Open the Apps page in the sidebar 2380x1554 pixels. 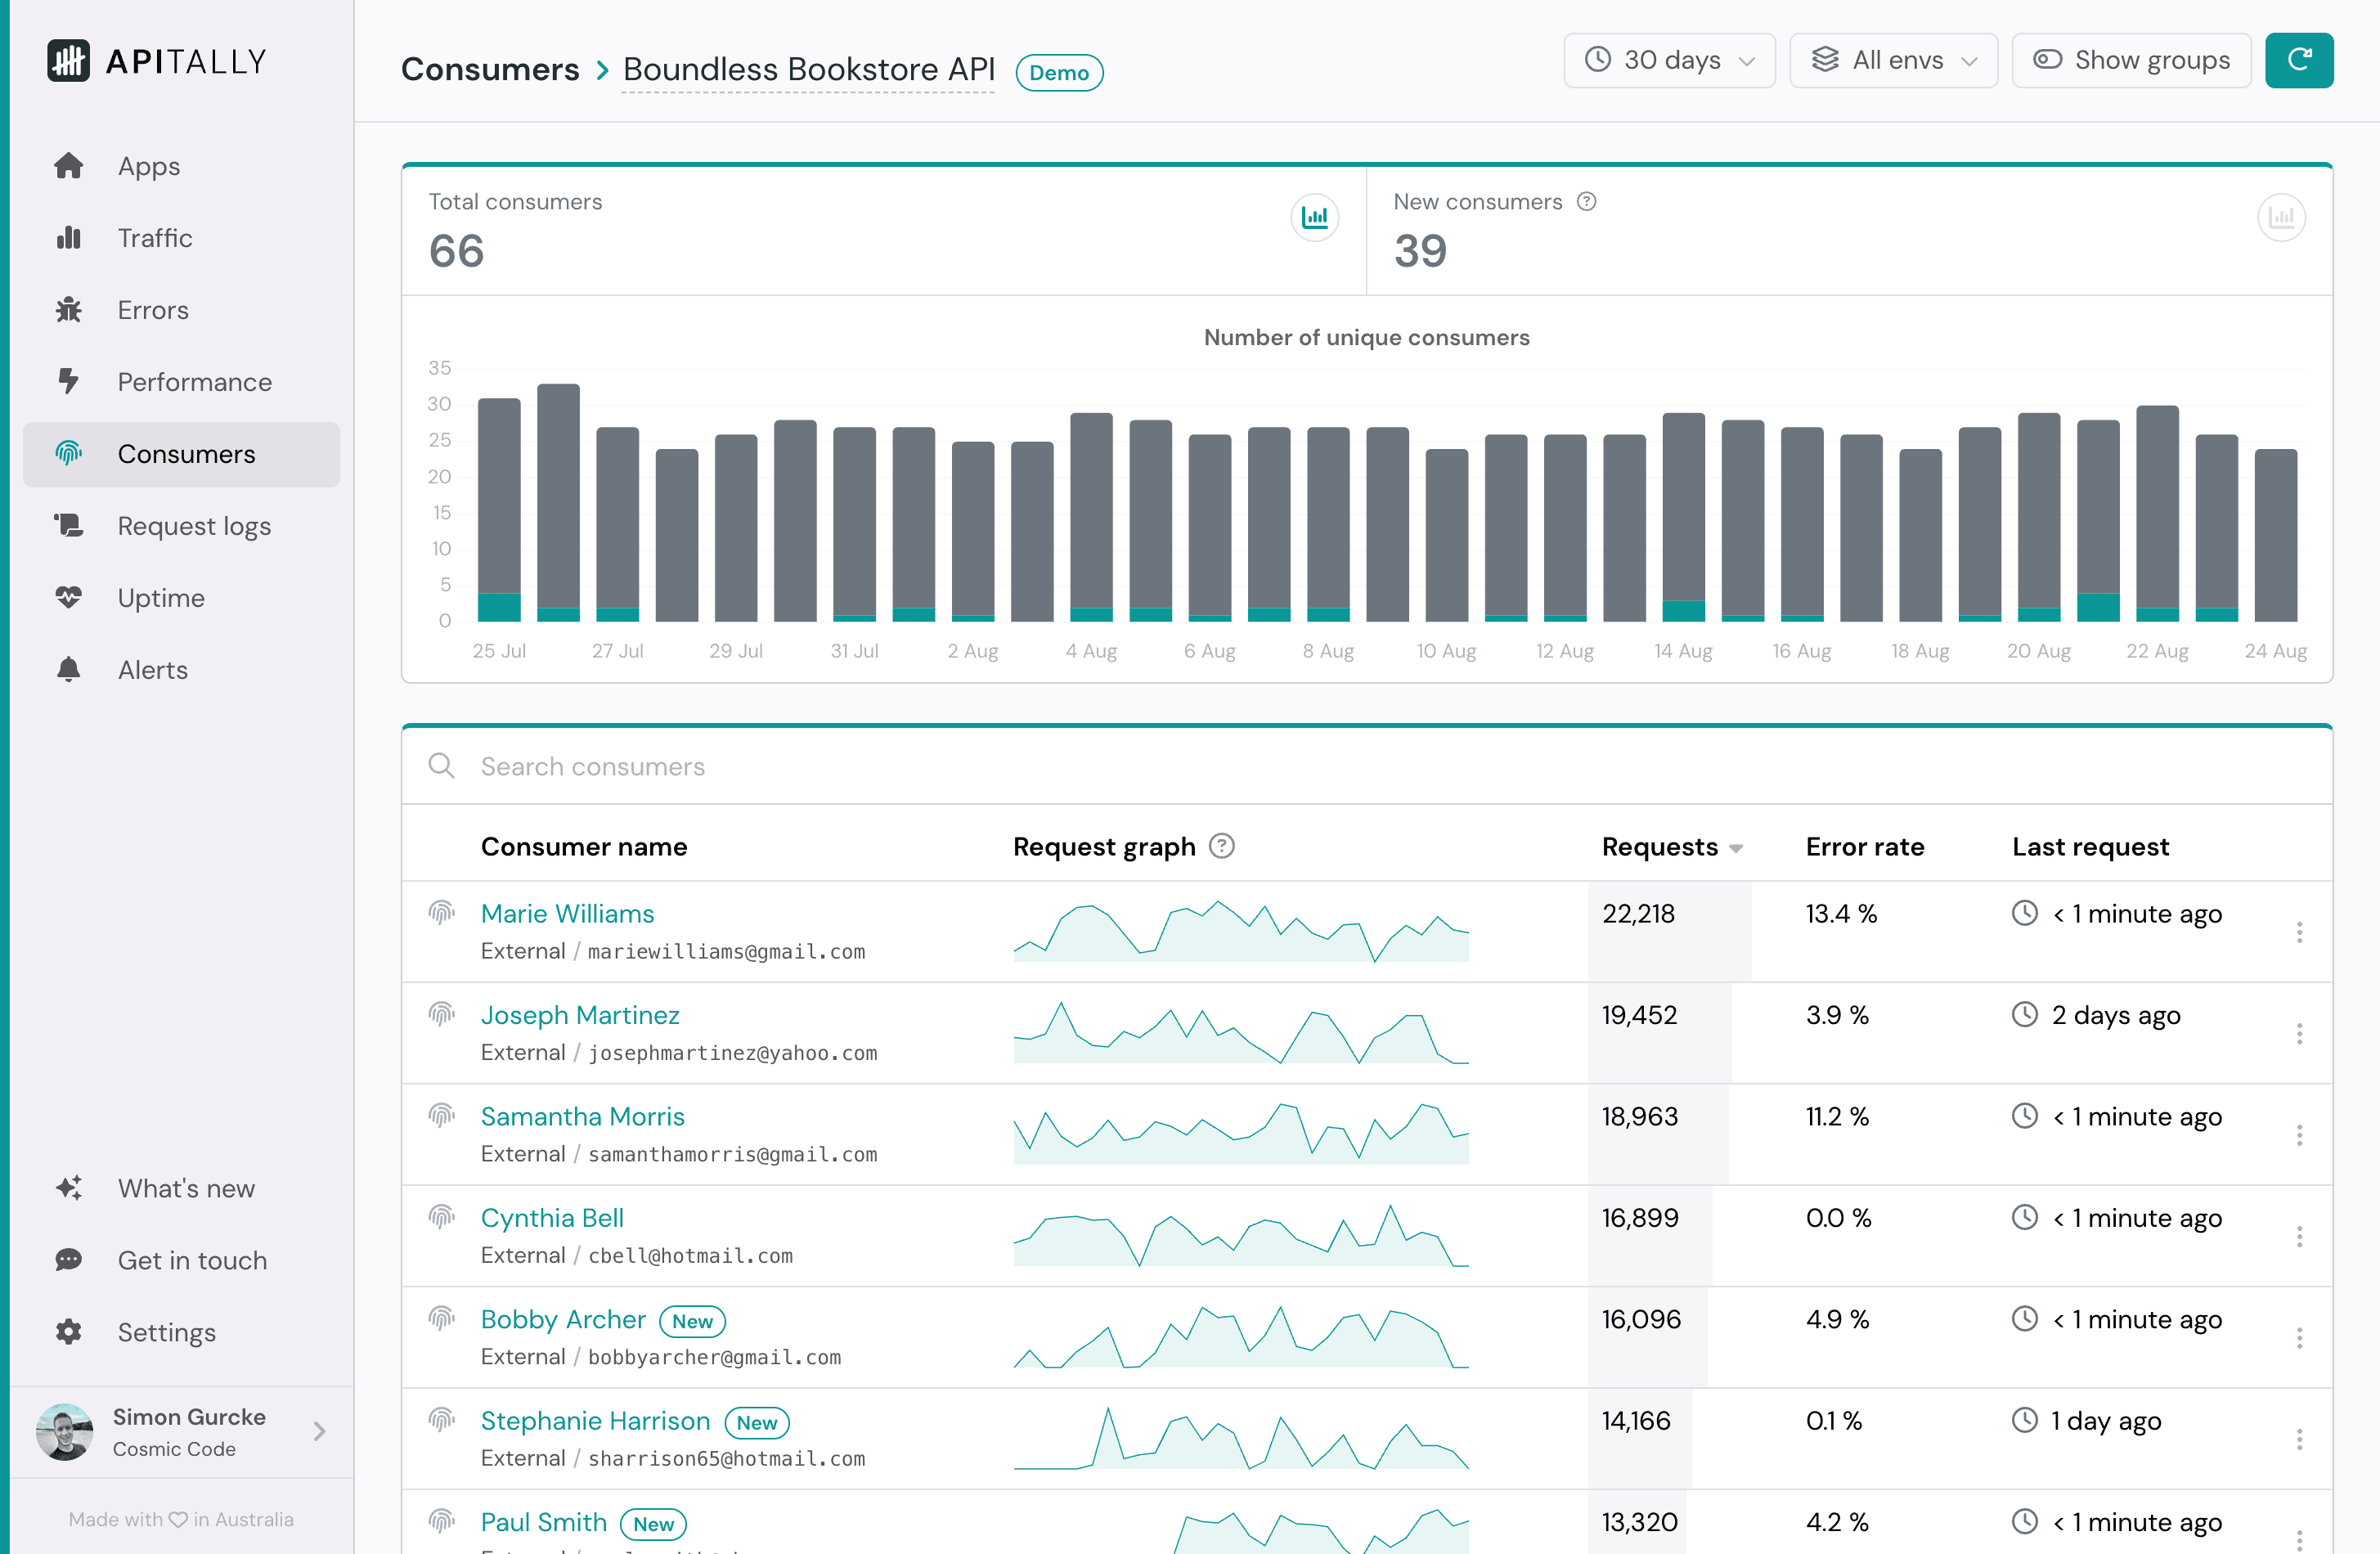(x=181, y=166)
